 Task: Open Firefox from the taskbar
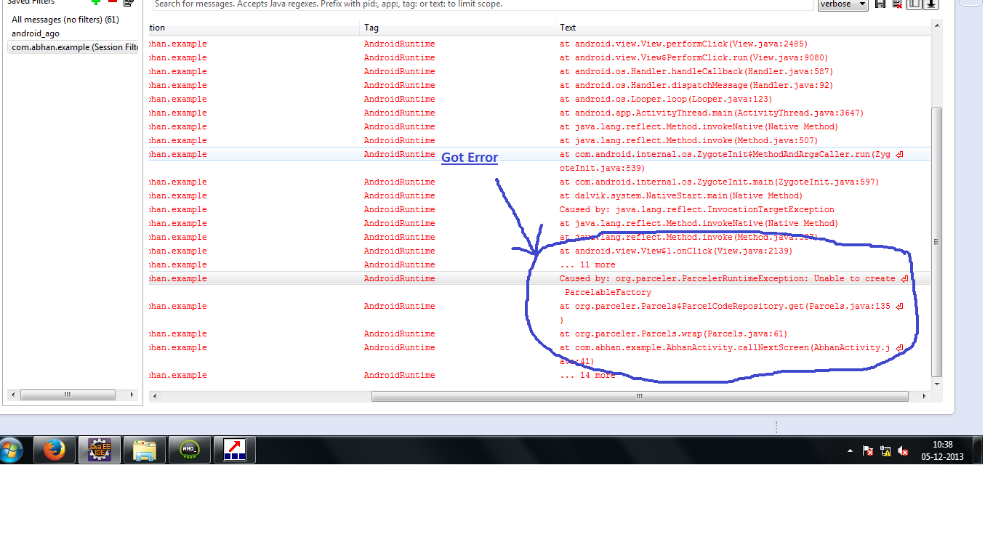point(55,450)
